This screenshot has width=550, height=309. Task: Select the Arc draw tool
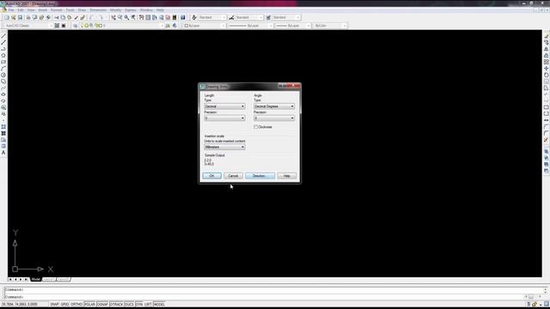pyautogui.click(x=3, y=69)
